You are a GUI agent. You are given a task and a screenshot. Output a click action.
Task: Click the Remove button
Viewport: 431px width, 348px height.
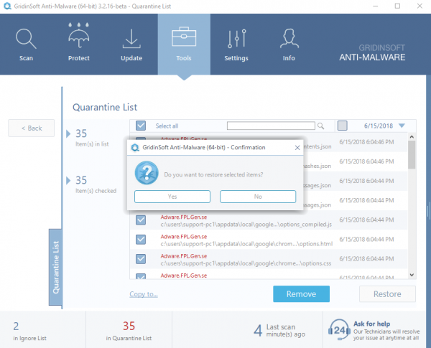pyautogui.click(x=301, y=294)
